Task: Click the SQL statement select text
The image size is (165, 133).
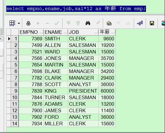Action: 76,9
